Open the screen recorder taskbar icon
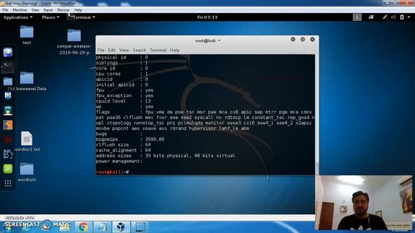The image size is (415, 233). [x=140, y=227]
